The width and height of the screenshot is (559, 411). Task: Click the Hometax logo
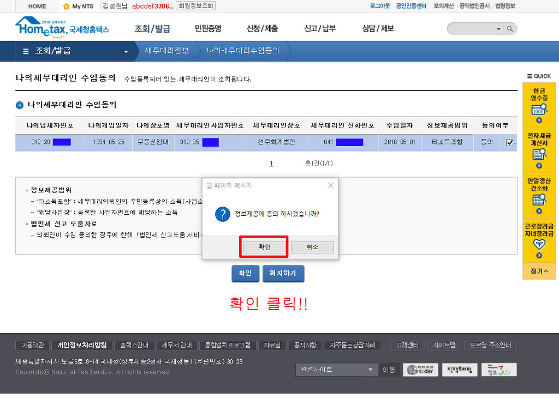pos(62,27)
